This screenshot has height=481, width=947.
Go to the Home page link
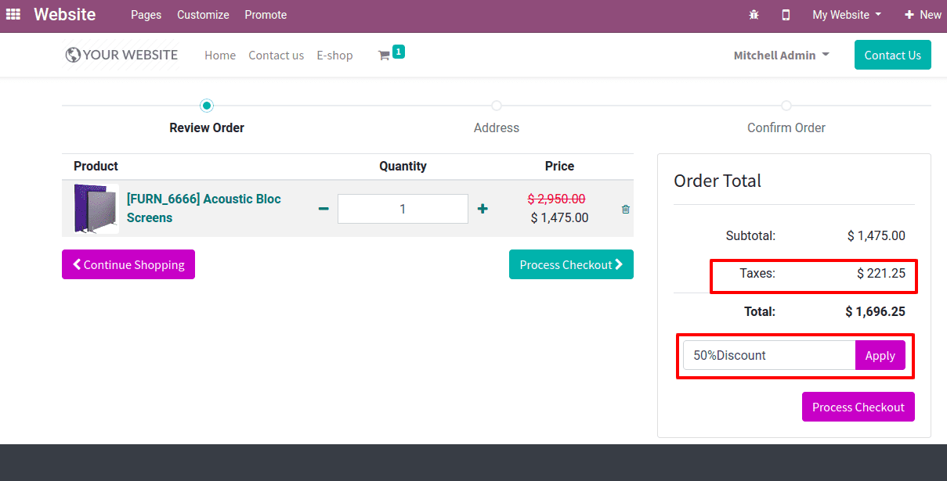click(220, 56)
